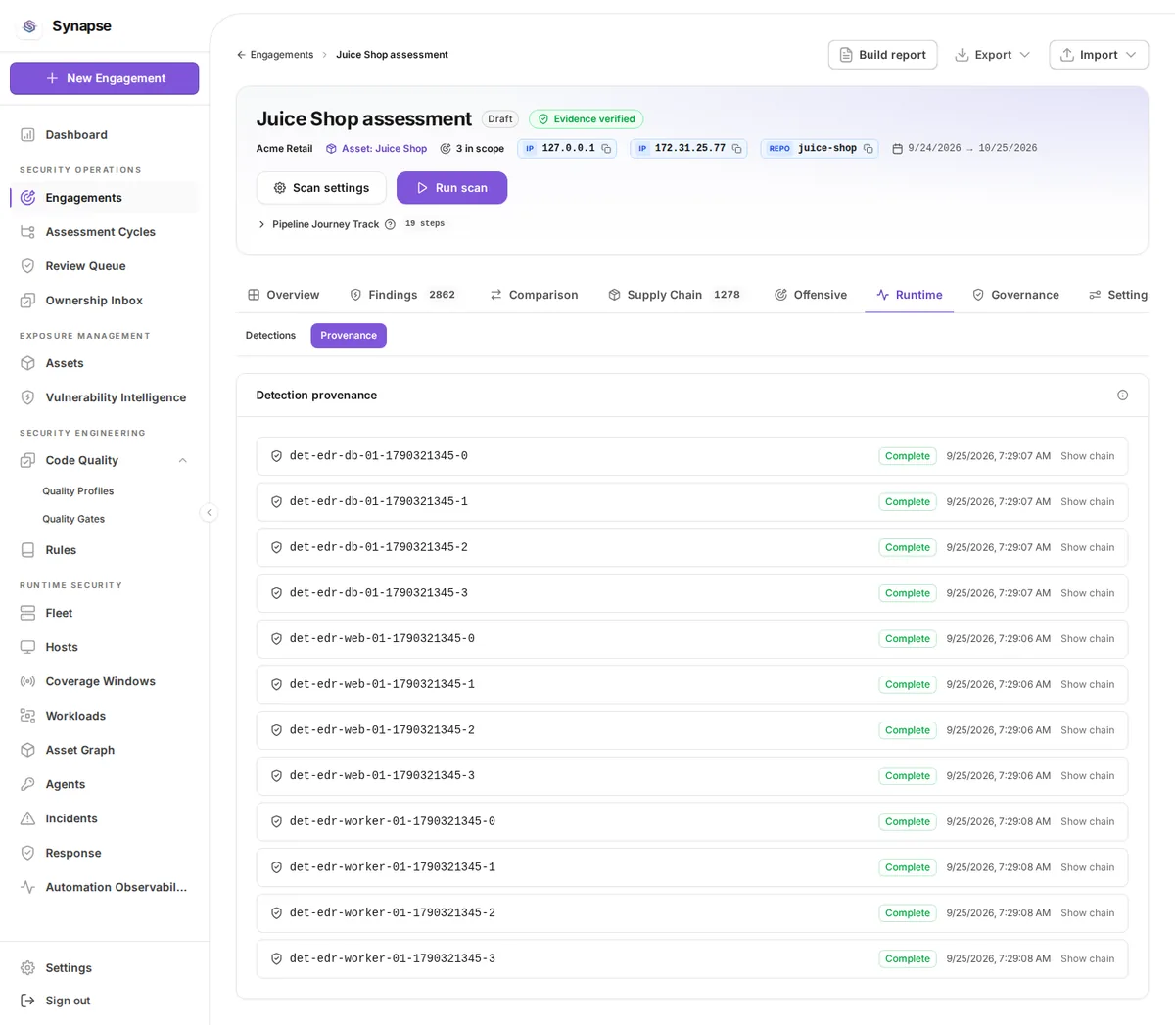Click the Review Queue shield icon
The image size is (1175, 1025).
pos(27,266)
